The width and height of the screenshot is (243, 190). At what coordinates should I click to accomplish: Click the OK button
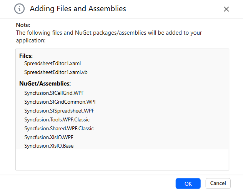(x=188, y=183)
